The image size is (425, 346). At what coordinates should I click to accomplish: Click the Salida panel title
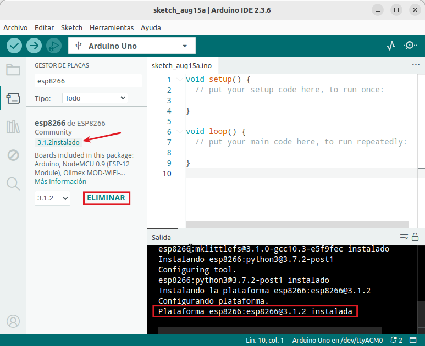(x=161, y=237)
